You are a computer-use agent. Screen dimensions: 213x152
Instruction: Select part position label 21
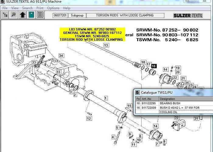[183, 78]
